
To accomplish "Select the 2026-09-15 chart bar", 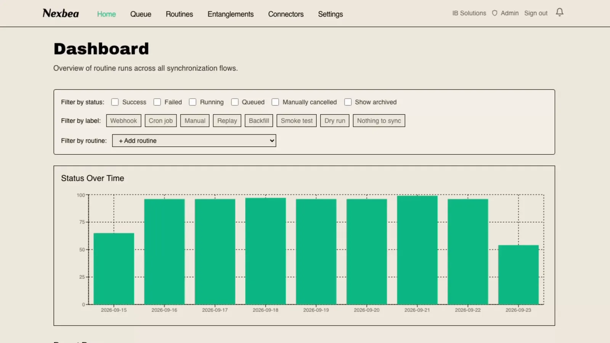I will click(114, 269).
